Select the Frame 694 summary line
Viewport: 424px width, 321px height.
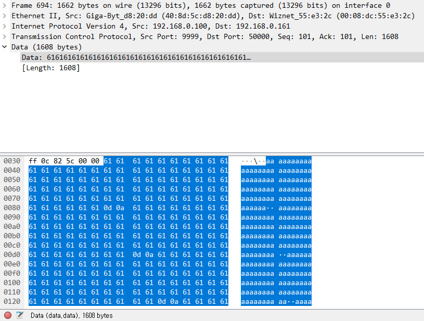(201, 5)
